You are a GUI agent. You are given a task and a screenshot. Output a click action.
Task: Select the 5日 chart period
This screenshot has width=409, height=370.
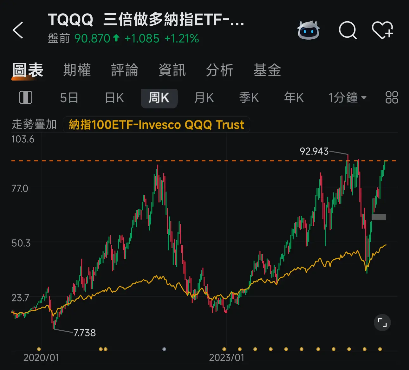tap(69, 98)
